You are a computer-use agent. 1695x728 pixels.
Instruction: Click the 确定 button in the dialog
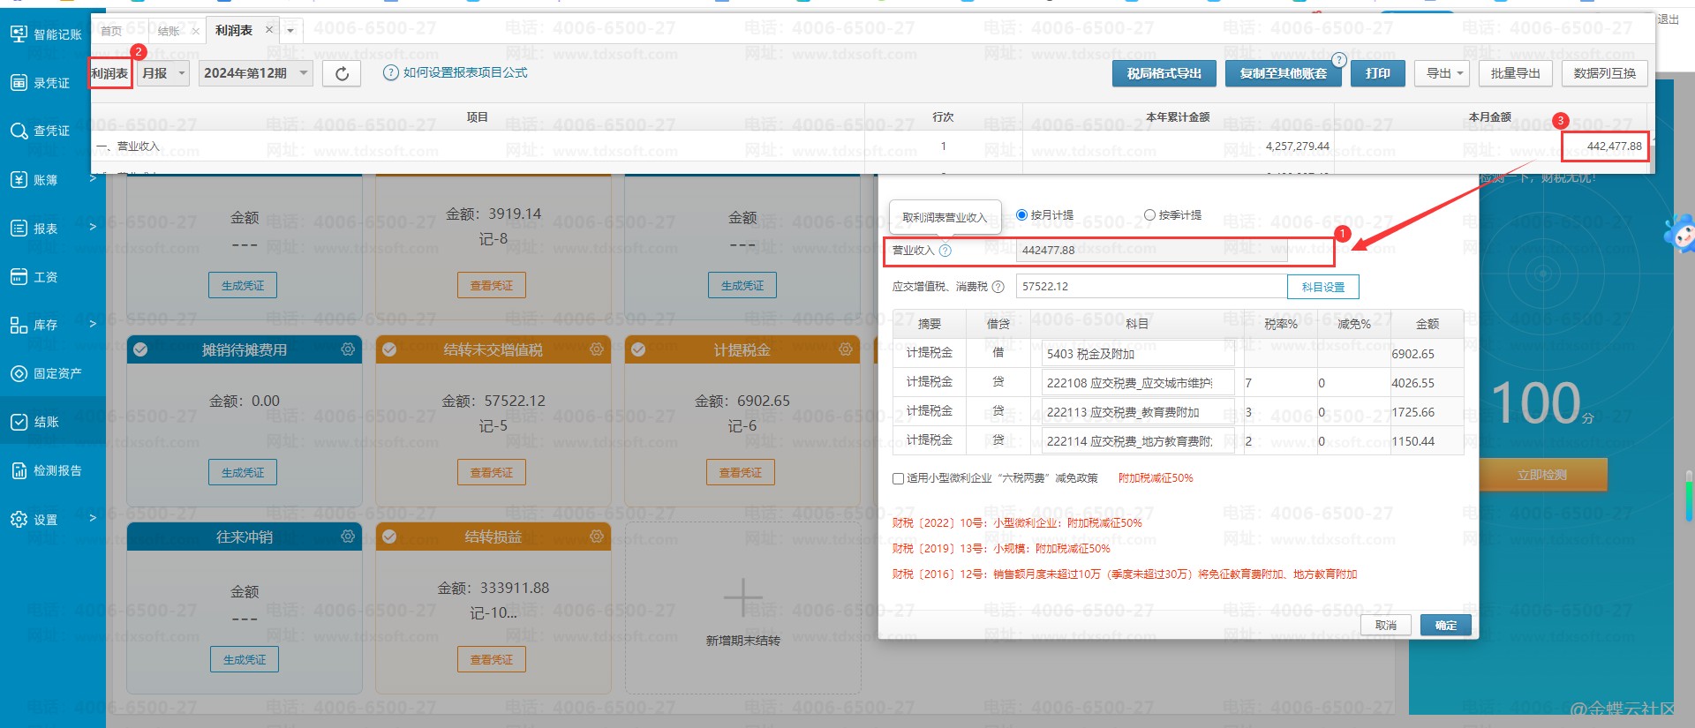pyautogui.click(x=1445, y=625)
